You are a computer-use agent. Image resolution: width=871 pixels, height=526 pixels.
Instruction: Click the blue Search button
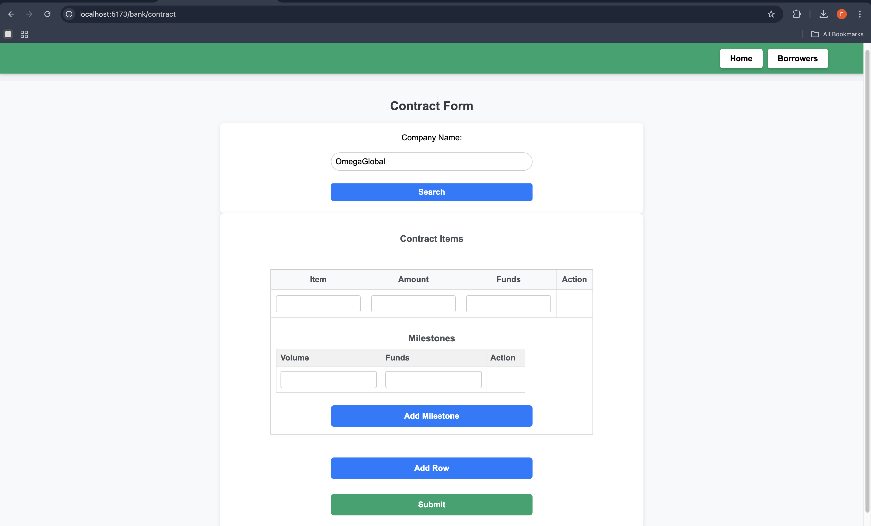(431, 192)
